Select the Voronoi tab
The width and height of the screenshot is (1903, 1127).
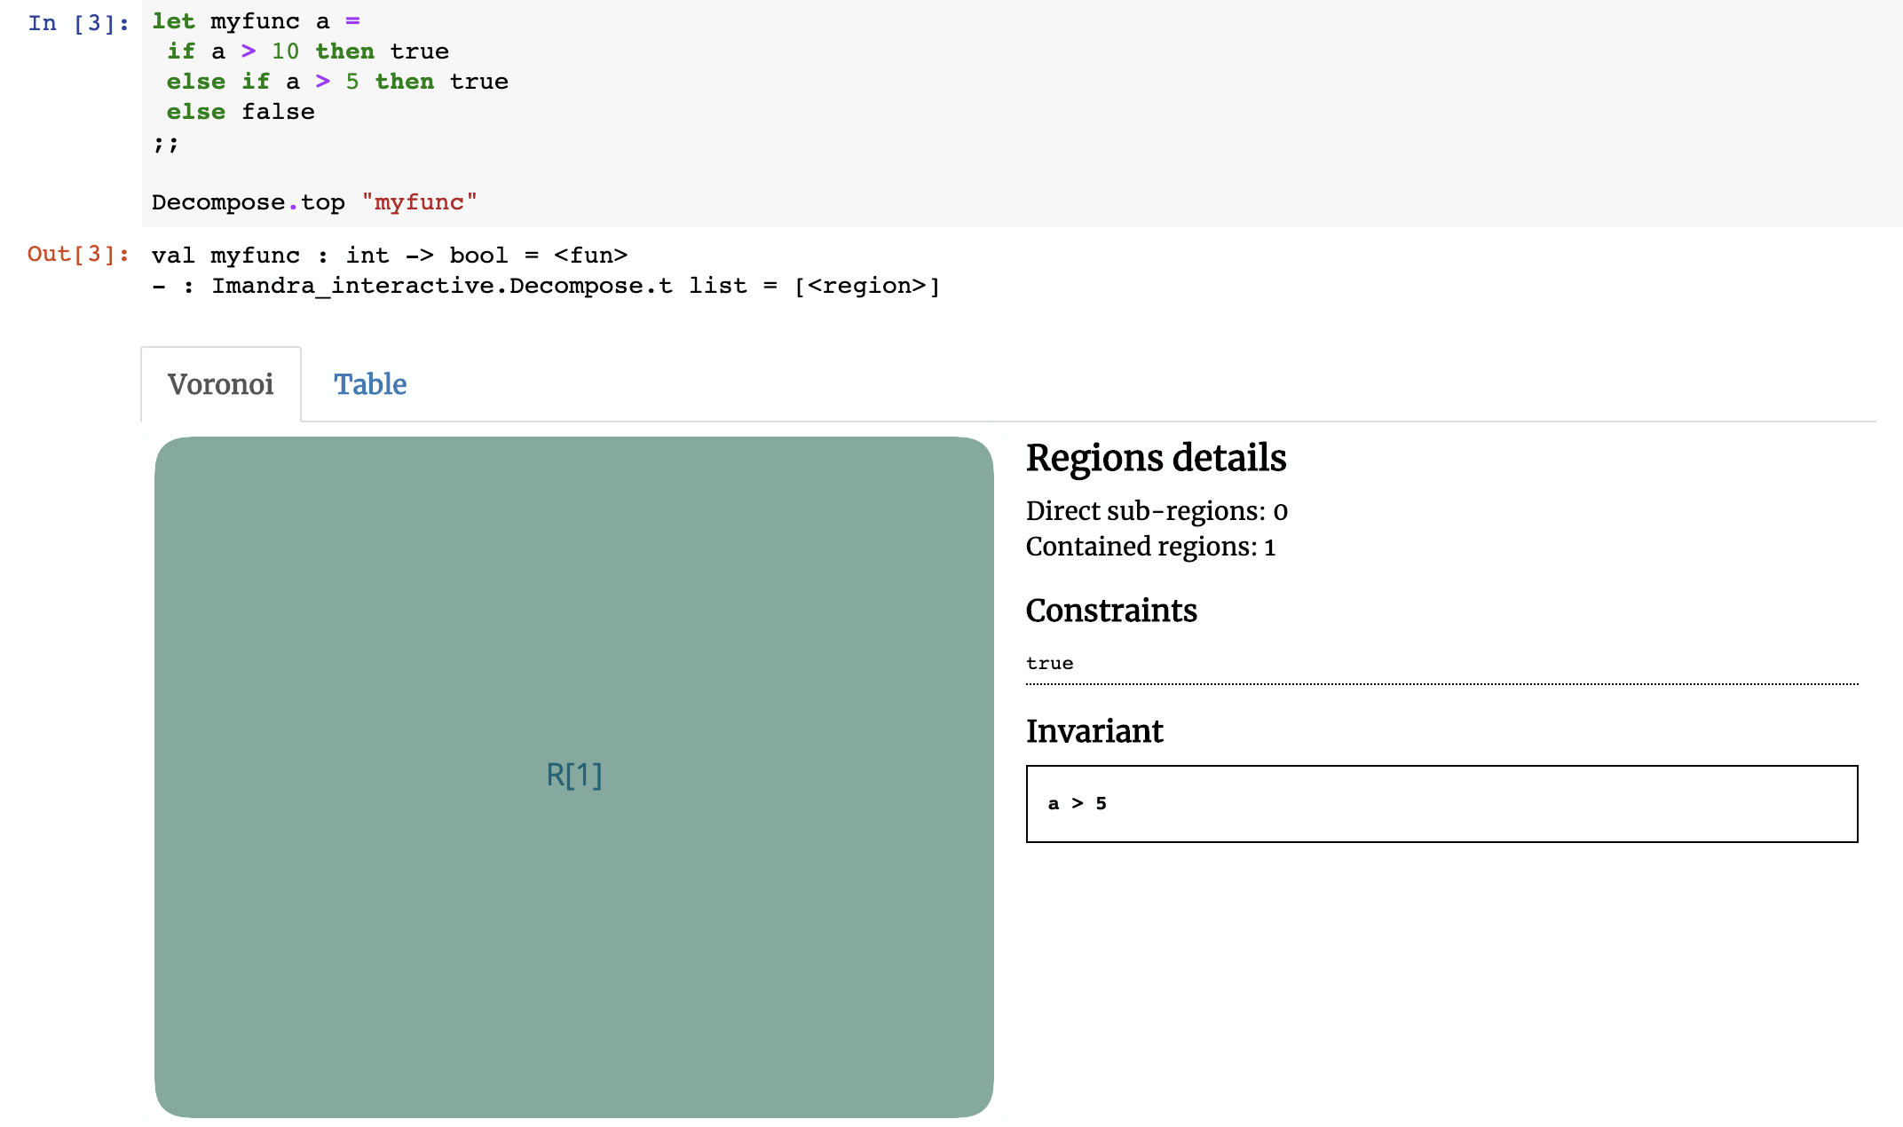click(220, 384)
